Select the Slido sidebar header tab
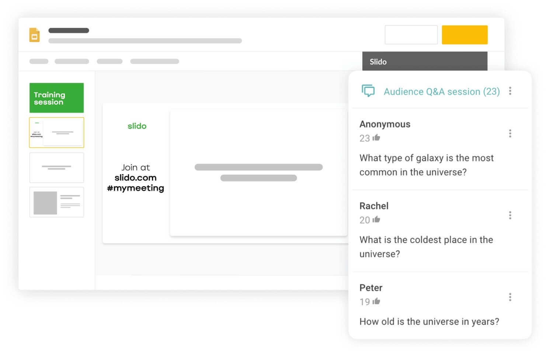The width and height of the screenshot is (546, 354). (x=425, y=61)
